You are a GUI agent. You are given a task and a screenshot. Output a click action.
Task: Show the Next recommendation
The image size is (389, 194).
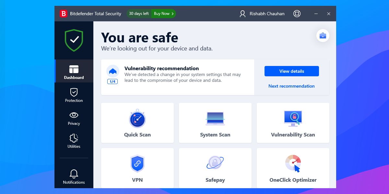tap(291, 86)
